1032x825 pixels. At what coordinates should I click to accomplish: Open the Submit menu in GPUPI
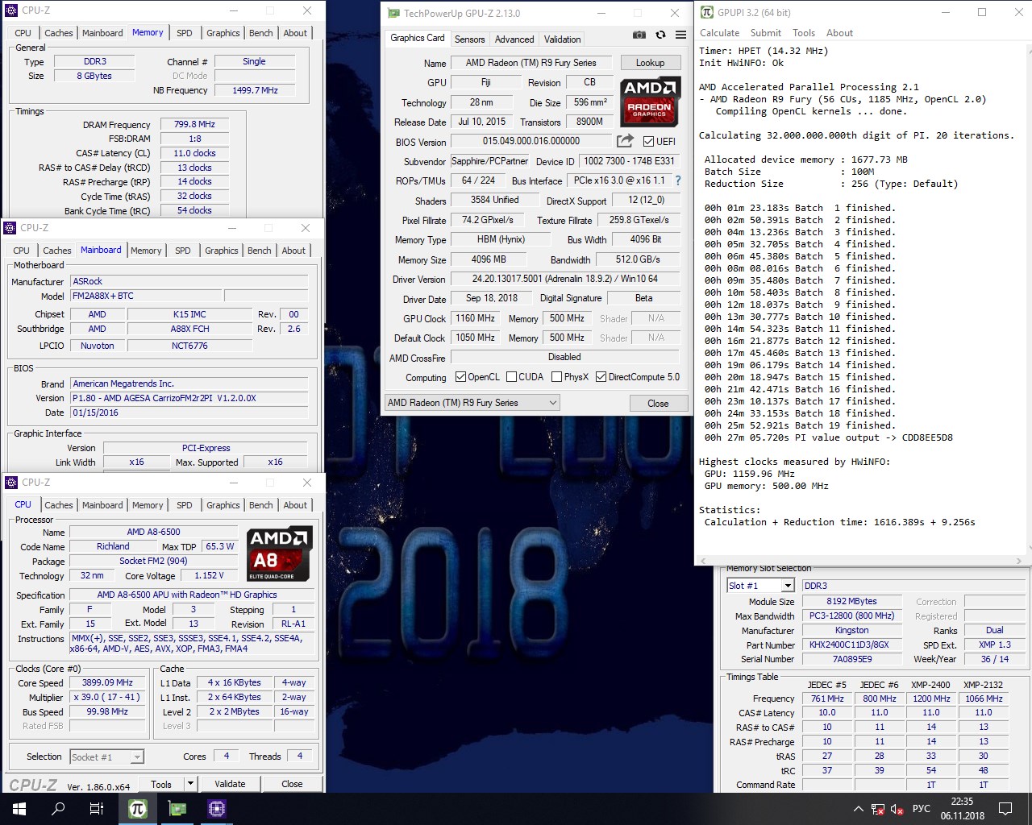(x=765, y=33)
